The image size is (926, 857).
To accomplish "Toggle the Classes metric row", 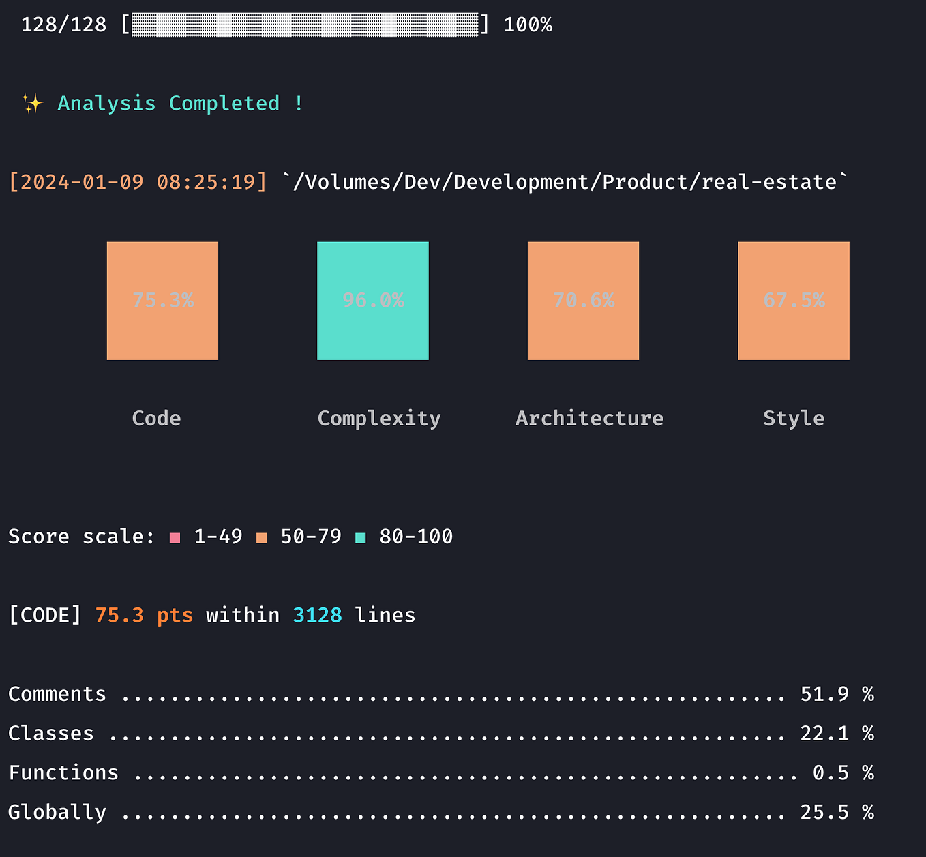I will 50,733.
